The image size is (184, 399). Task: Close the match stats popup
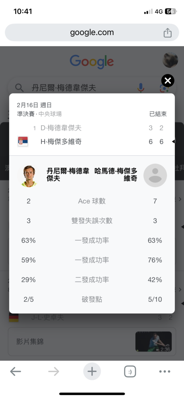click(x=168, y=81)
